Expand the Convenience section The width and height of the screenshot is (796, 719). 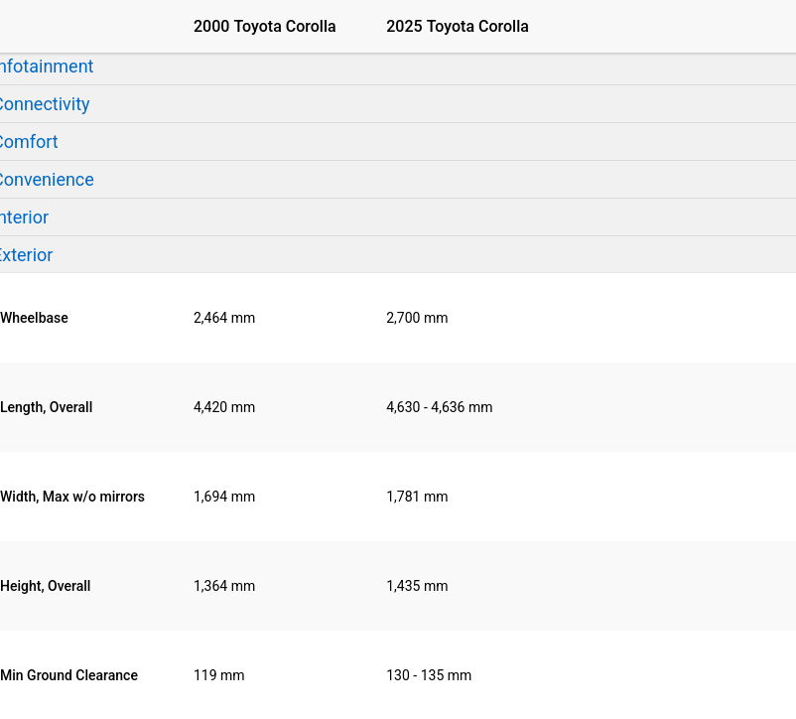click(47, 180)
